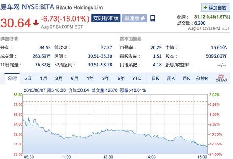Switch to 实时标准版 mode
The image size is (233, 159).
(x=105, y=18)
